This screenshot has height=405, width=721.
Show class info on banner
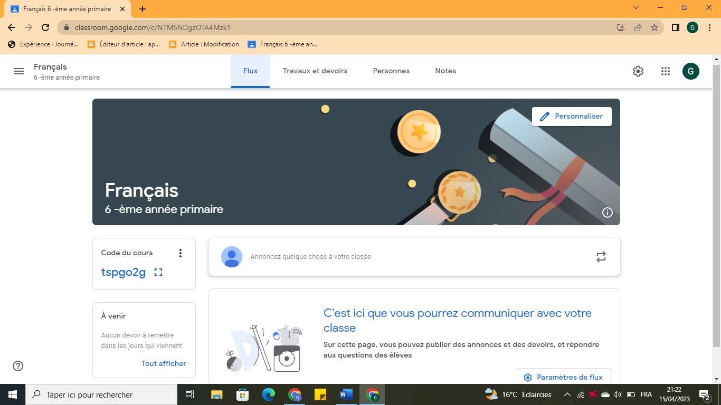tap(608, 213)
